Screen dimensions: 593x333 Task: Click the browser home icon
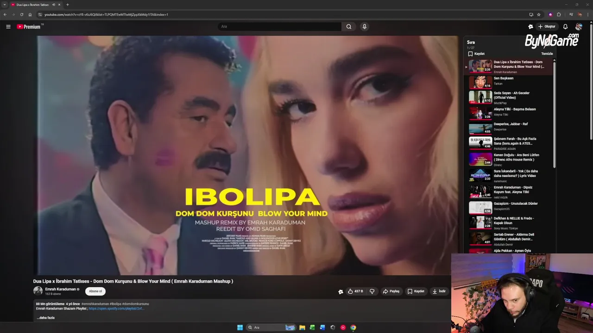point(30,14)
